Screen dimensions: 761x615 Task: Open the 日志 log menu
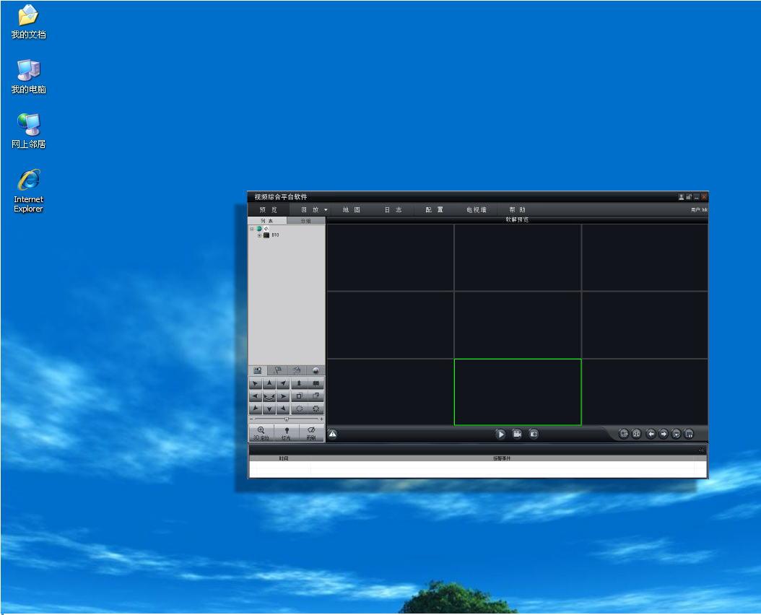click(x=393, y=210)
